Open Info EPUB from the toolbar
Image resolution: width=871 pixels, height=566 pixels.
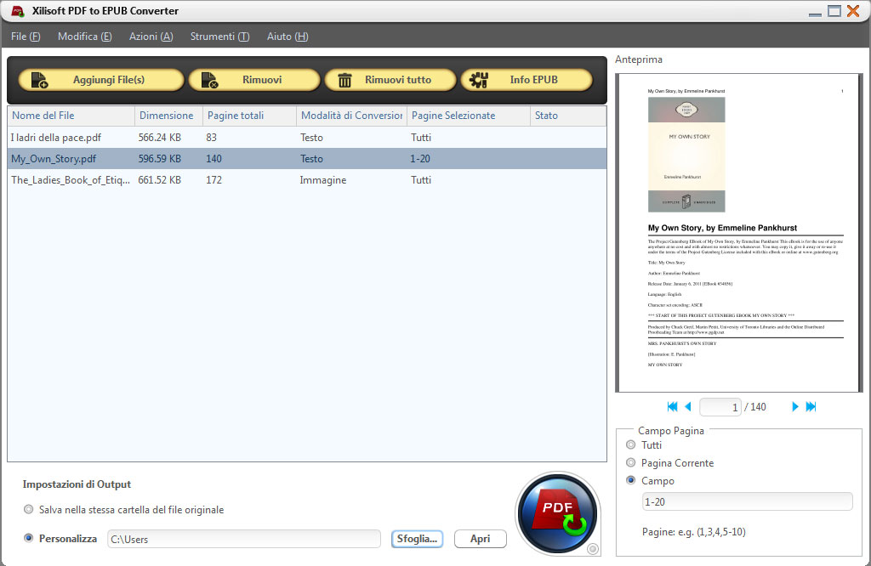[x=527, y=79]
